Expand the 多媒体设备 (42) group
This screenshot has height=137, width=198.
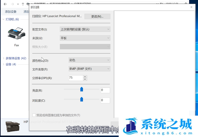pyautogui.click(x=4, y=58)
